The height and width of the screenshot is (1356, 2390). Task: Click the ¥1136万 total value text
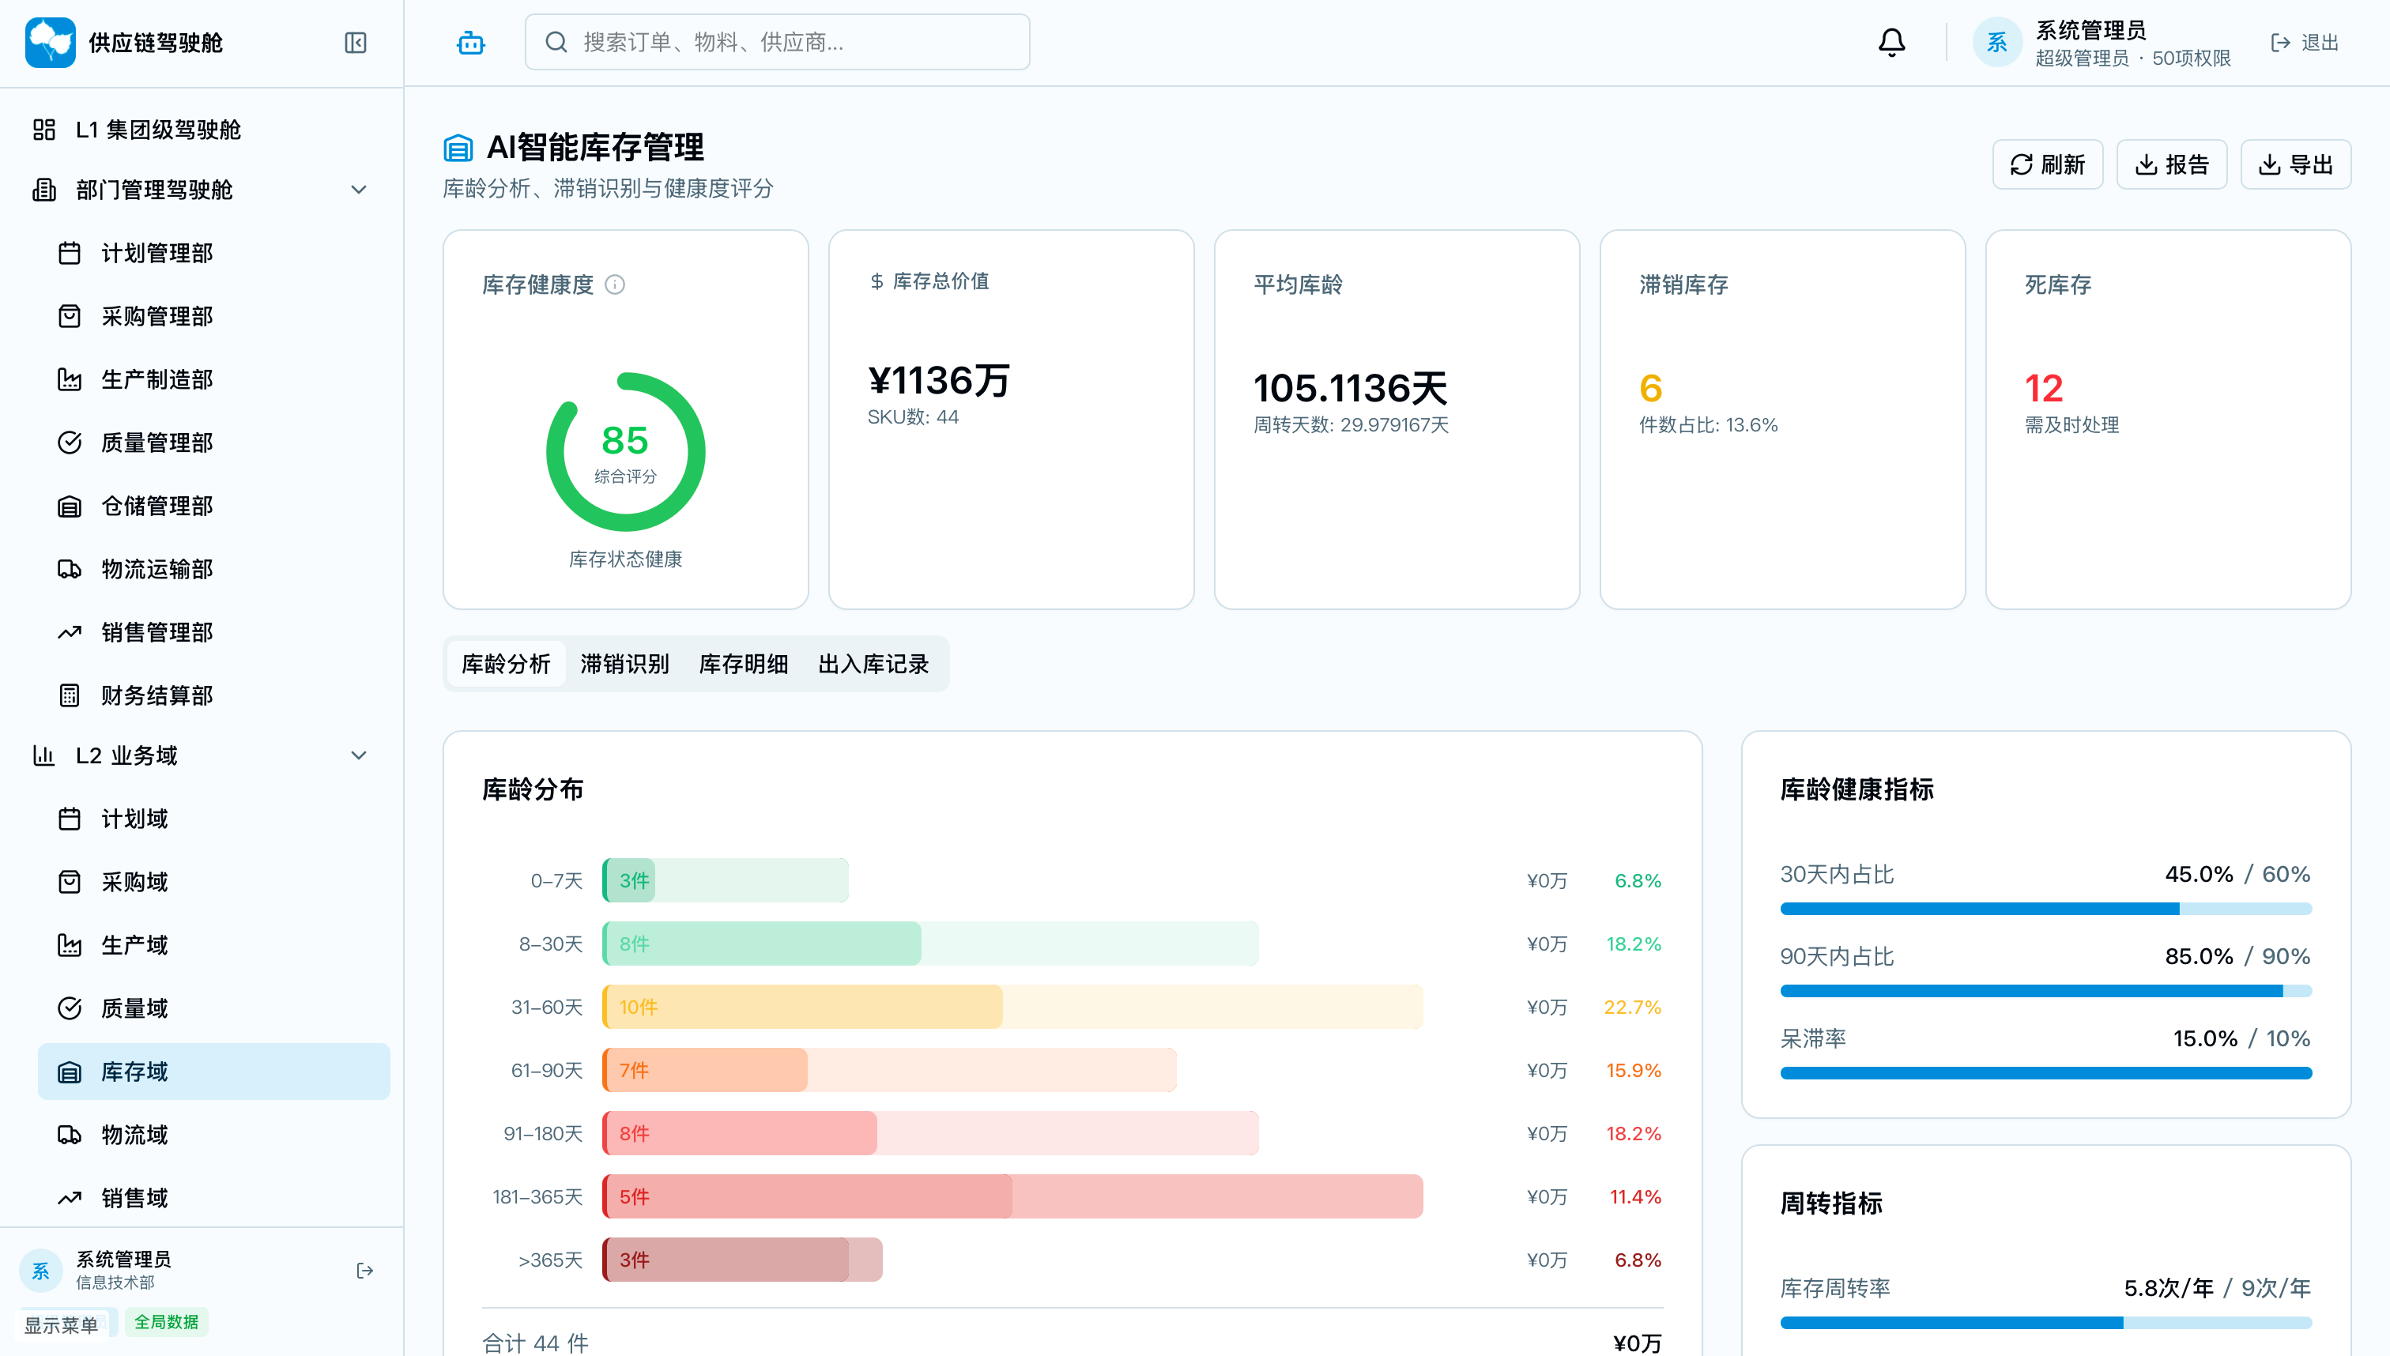(x=939, y=381)
